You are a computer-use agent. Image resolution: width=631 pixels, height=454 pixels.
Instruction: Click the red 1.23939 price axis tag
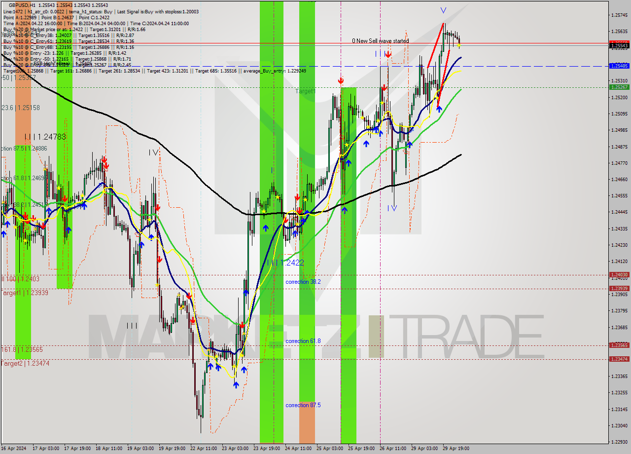pyautogui.click(x=619, y=288)
